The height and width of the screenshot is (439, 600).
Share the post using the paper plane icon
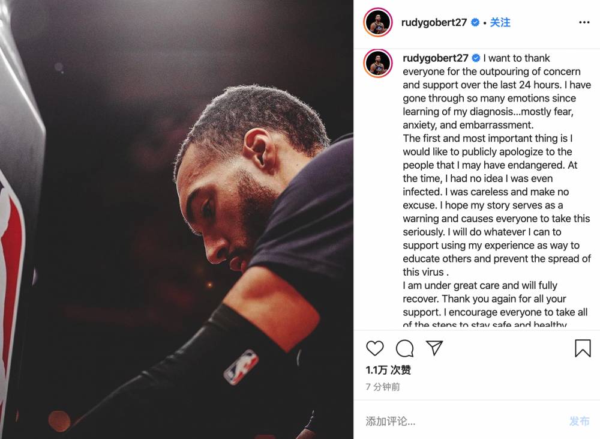[434, 348]
